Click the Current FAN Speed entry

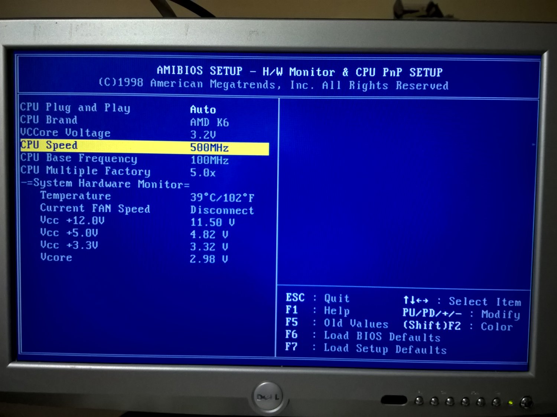pos(95,209)
